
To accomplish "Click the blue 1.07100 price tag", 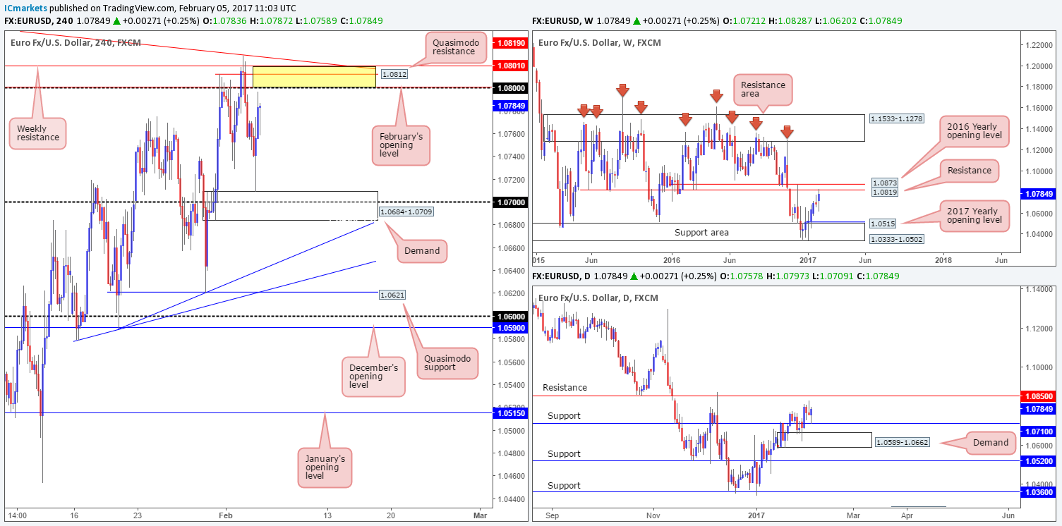I will click(1037, 431).
